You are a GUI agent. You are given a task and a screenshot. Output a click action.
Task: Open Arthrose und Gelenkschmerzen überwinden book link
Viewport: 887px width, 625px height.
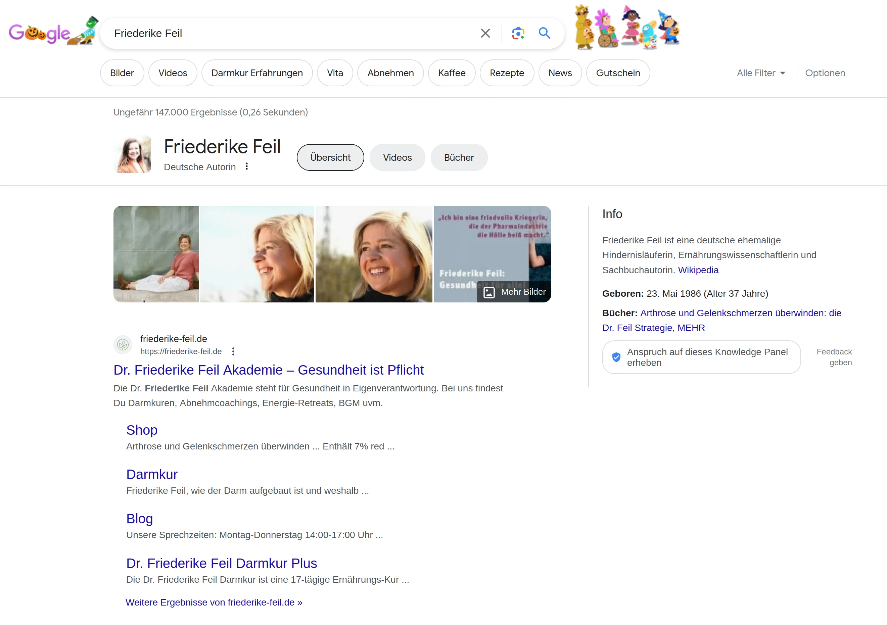(x=722, y=320)
